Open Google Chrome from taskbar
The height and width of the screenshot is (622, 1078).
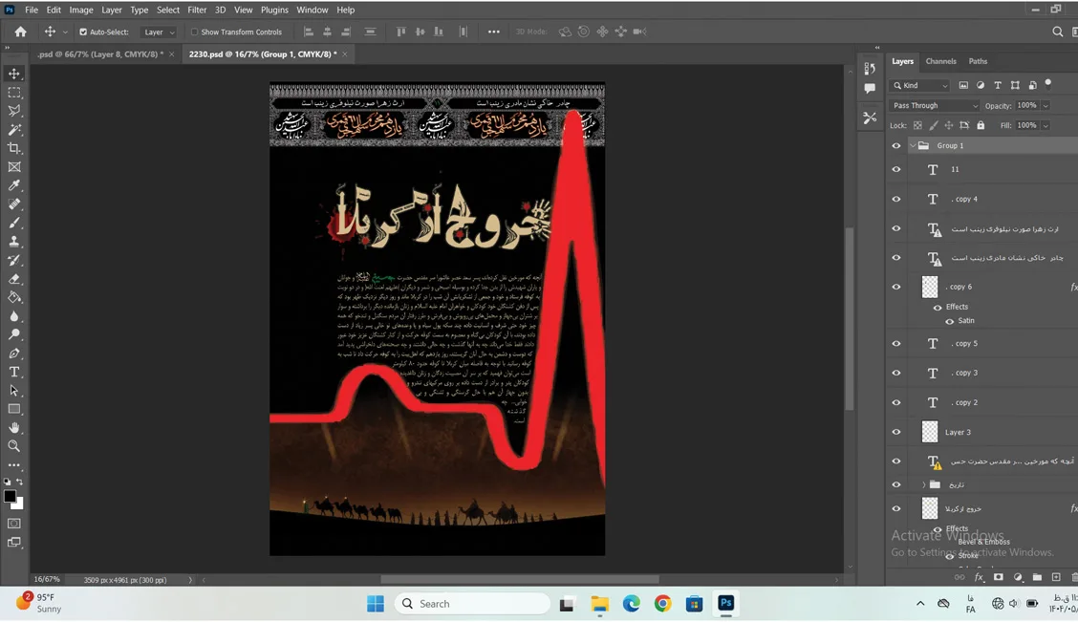(x=662, y=604)
